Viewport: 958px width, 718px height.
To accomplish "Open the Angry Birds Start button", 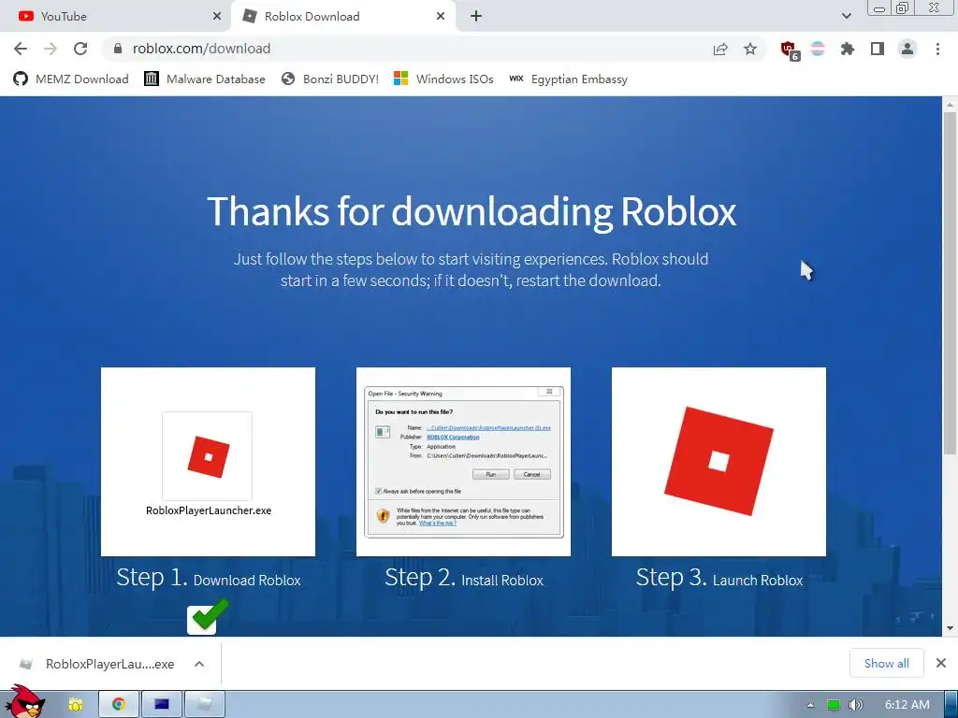I will click(24, 701).
